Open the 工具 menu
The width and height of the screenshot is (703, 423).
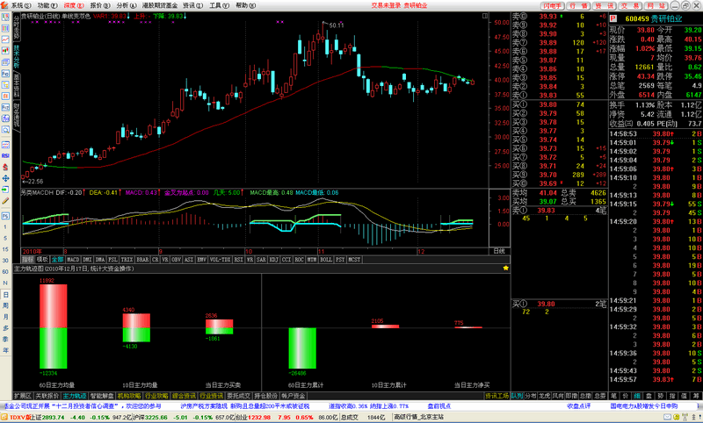tap(219, 5)
